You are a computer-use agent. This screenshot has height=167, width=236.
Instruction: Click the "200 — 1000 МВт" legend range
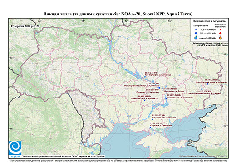pyautogui.click(x=208, y=33)
